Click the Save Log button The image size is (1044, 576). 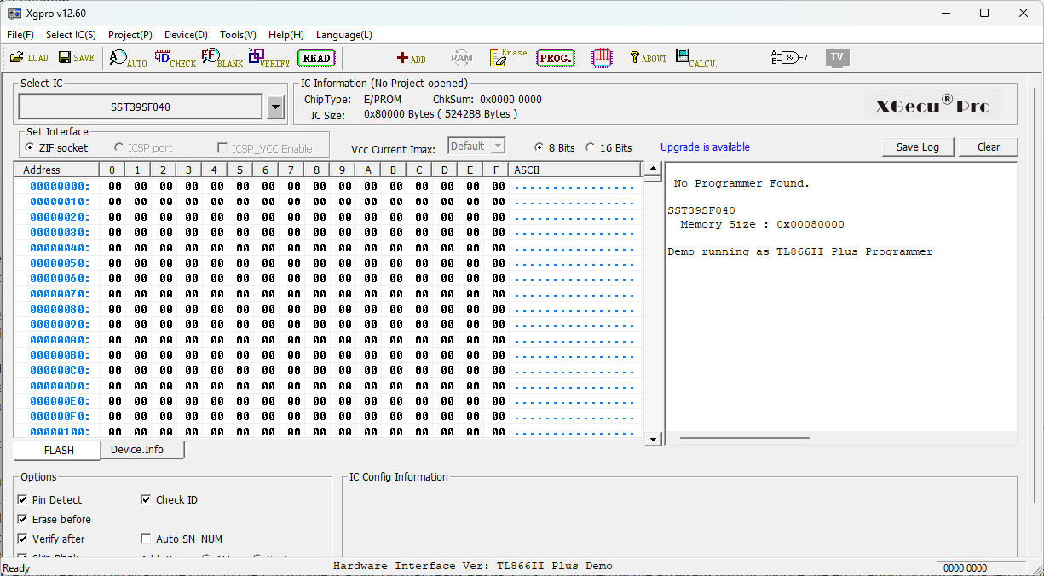coord(917,147)
